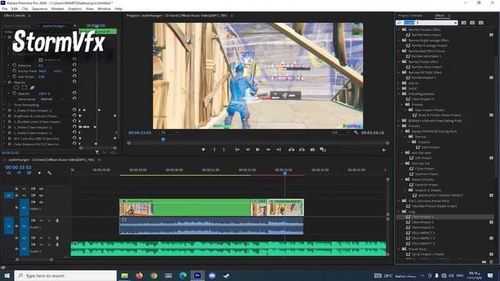Open program monitor settings wrench icon
The width and height of the screenshot is (500, 281).
coord(356,133)
